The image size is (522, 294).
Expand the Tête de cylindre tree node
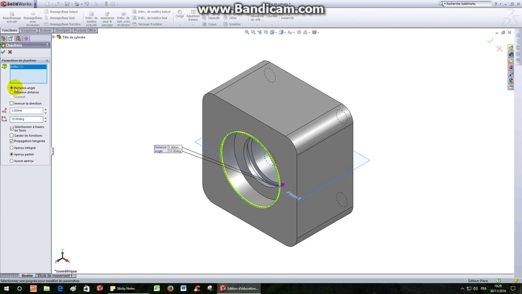coord(53,37)
